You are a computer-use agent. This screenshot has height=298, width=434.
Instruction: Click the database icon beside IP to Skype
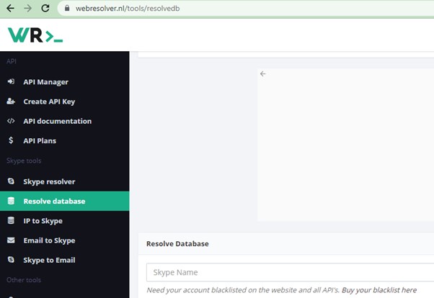11,220
